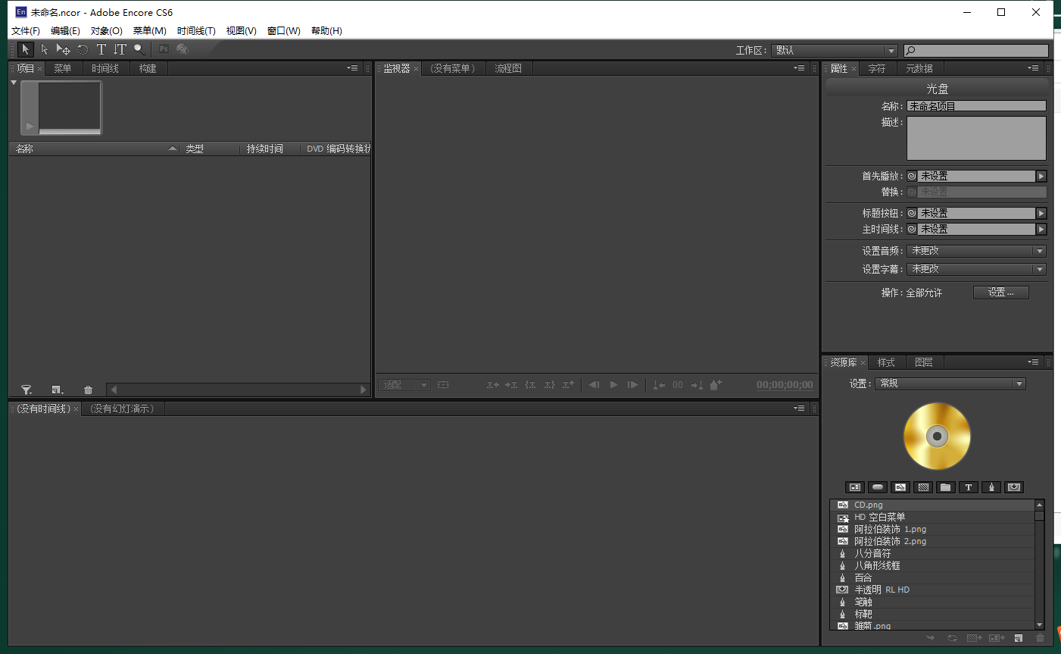1061x654 pixels.
Task: Select 八分音符 in library list
Action: (x=932, y=553)
